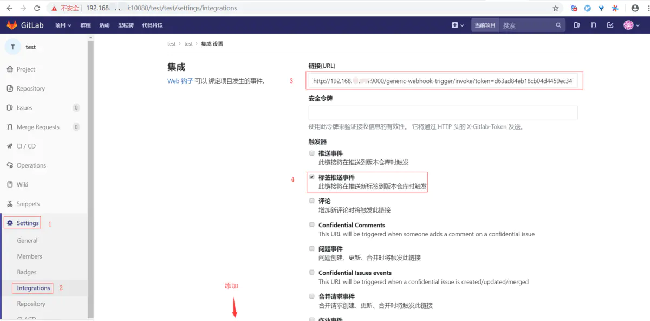Open the Issues icon in top navbar
650x321 pixels.
tap(577, 25)
